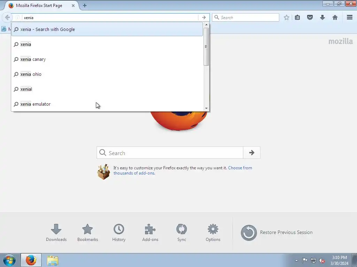Submit start page search with arrow button
Image resolution: width=357 pixels, height=267 pixels.
click(252, 153)
